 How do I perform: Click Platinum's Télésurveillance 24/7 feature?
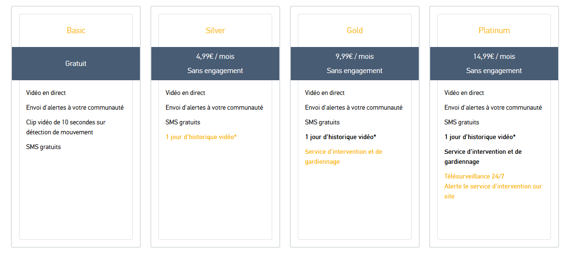(474, 177)
